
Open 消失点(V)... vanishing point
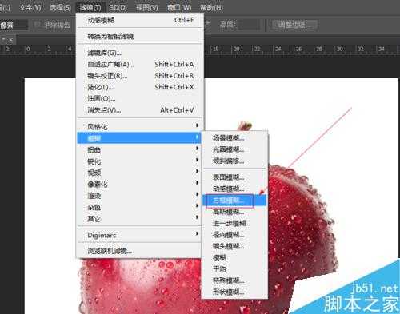tap(140, 110)
